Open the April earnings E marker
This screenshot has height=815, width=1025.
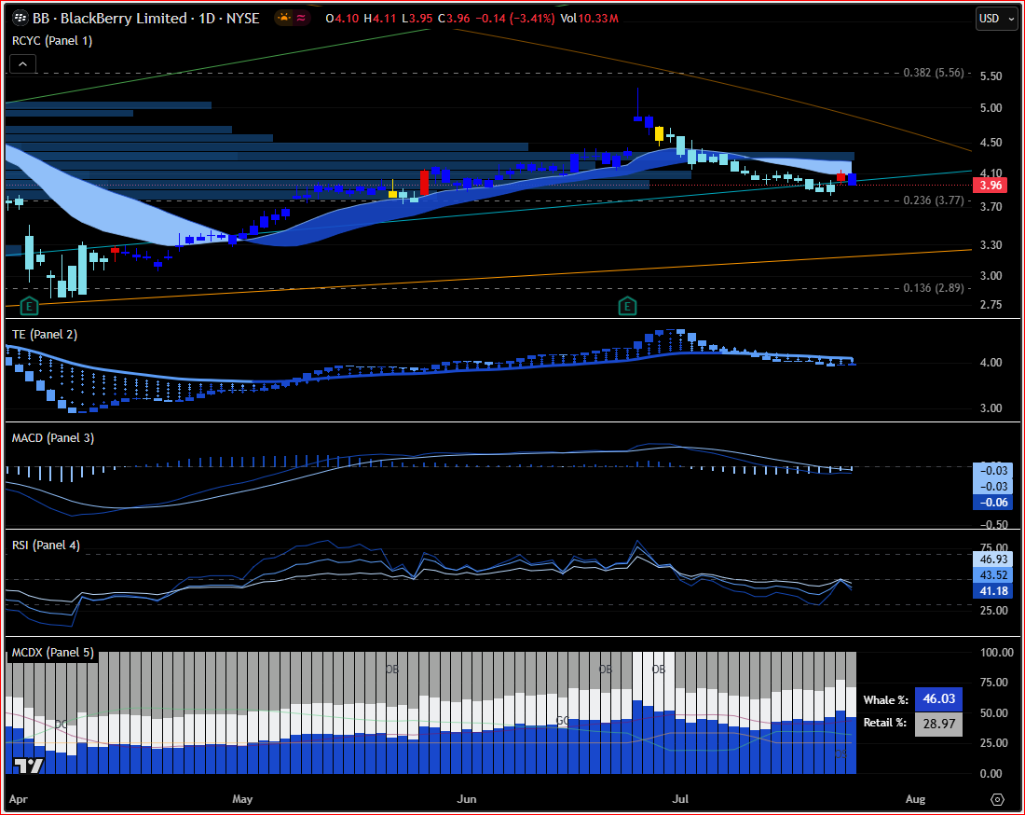pyautogui.click(x=30, y=306)
